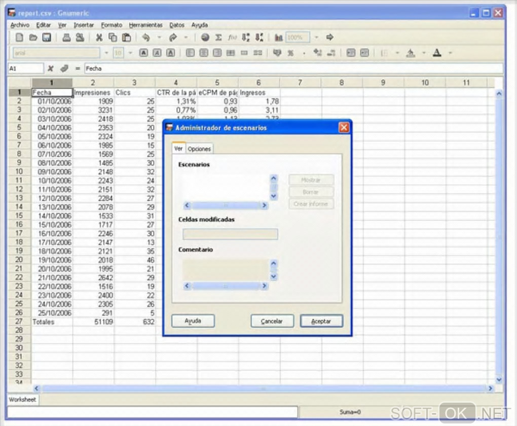Click the sheet's horizontal scrollbar
The image size is (517, 426).
tap(264, 388)
